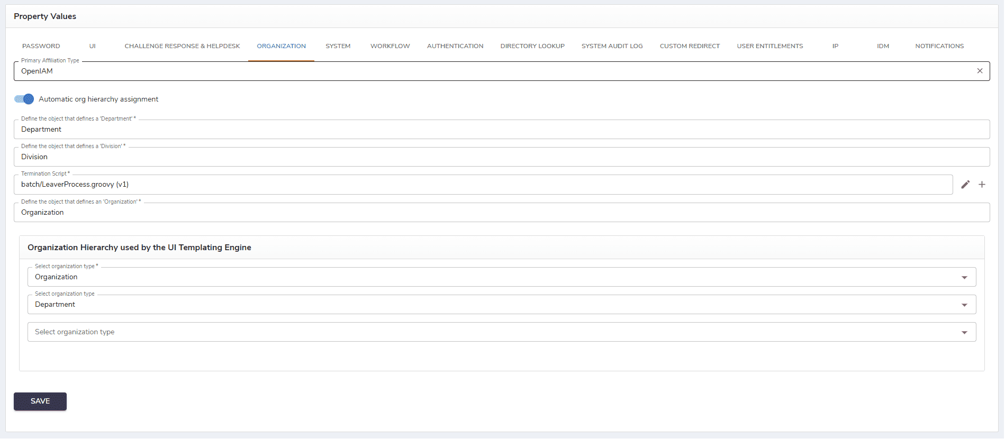Open the User Entitlements tab
Viewport: 1005px width, 439px height.
tap(769, 46)
